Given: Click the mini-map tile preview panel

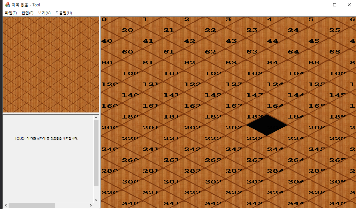Looking at the screenshot, I should point(51,65).
